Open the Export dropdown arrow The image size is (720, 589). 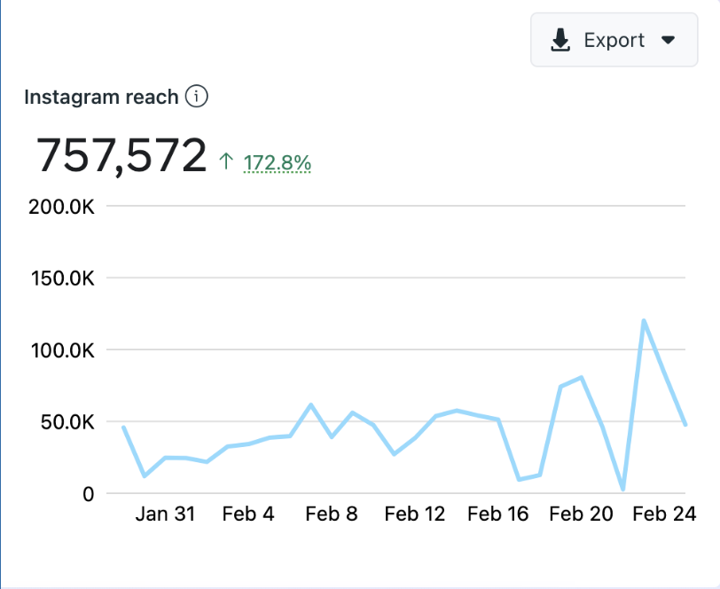pos(668,41)
